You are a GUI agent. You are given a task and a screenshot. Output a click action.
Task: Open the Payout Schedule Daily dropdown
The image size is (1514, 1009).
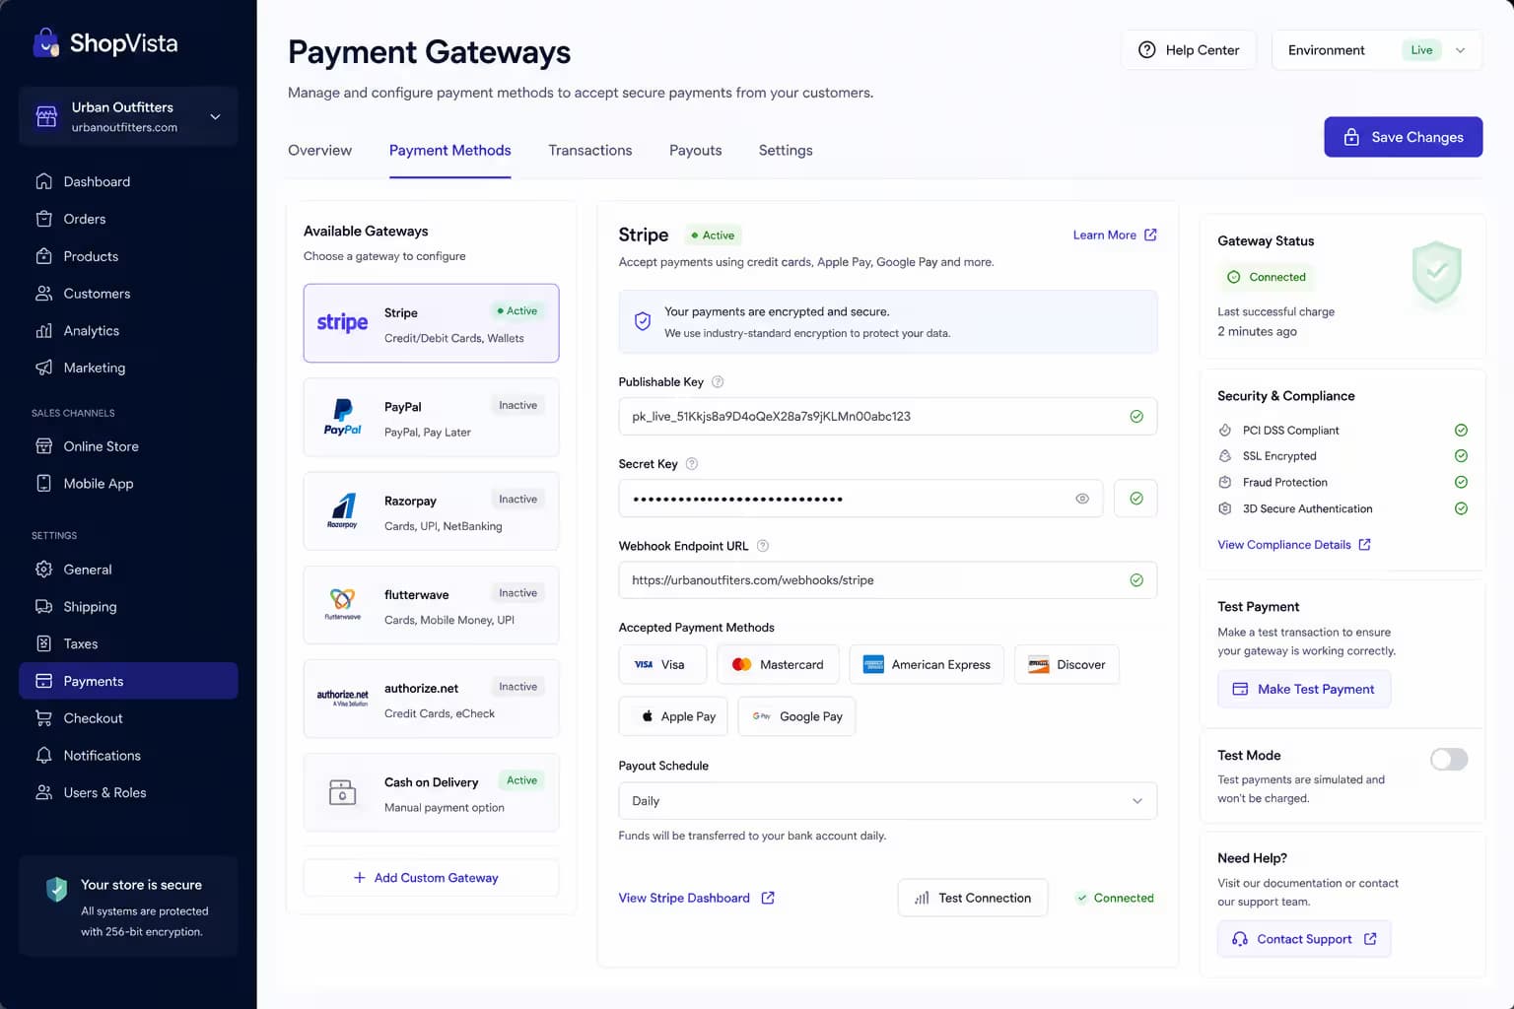pyautogui.click(x=887, y=801)
